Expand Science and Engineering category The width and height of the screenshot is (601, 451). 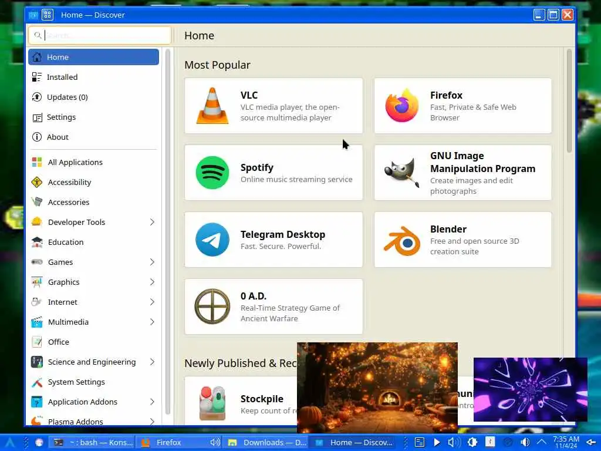(x=152, y=362)
